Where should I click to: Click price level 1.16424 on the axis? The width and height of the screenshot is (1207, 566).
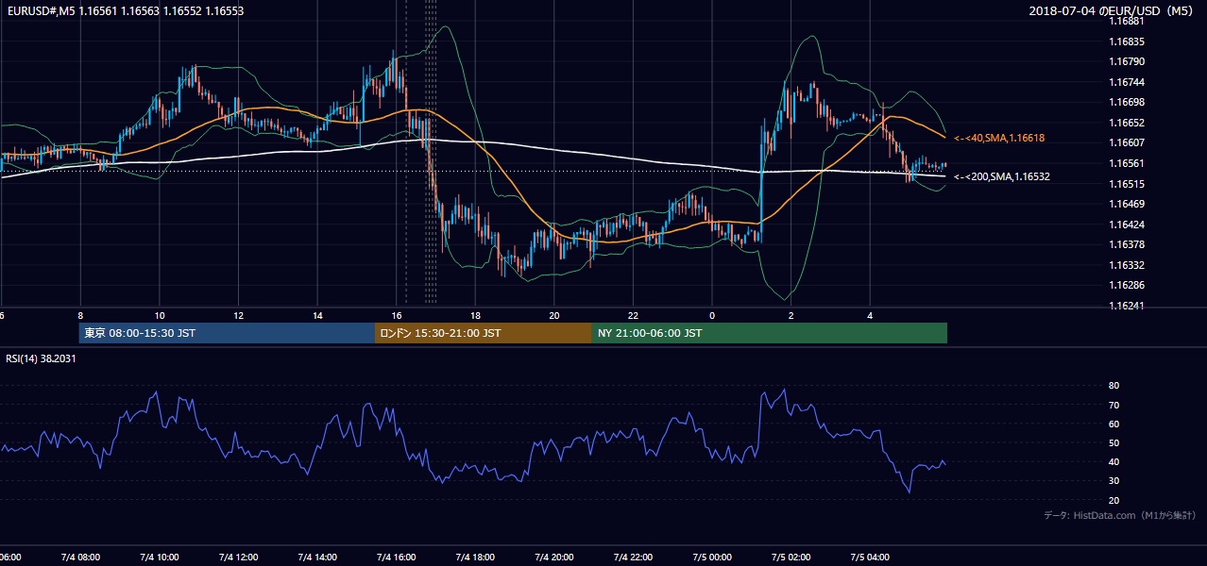click(1126, 225)
